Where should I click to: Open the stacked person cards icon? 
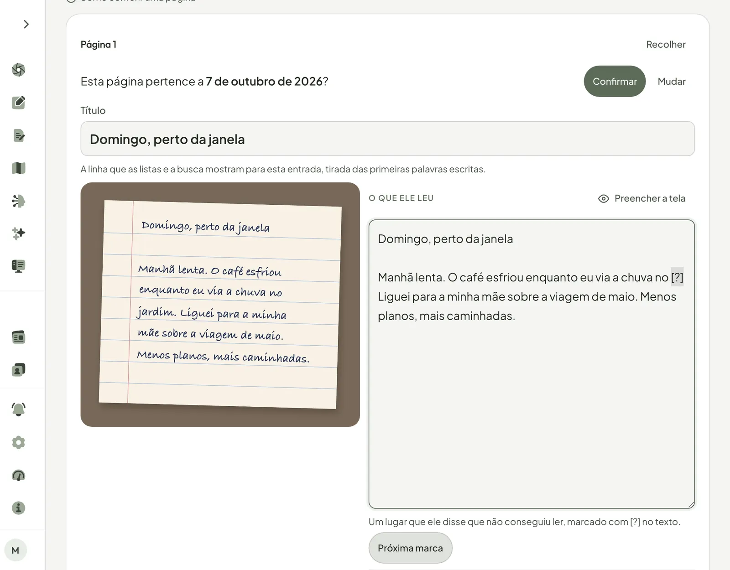[18, 370]
